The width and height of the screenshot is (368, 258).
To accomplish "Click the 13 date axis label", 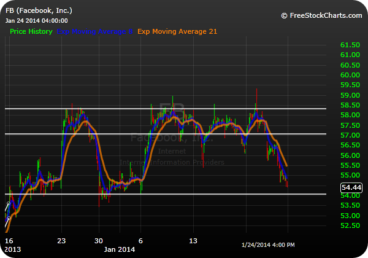I will pyautogui.click(x=193, y=241).
